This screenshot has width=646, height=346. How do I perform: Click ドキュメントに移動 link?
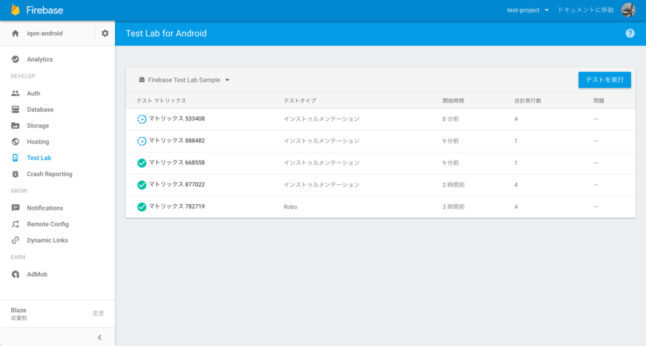click(x=585, y=10)
